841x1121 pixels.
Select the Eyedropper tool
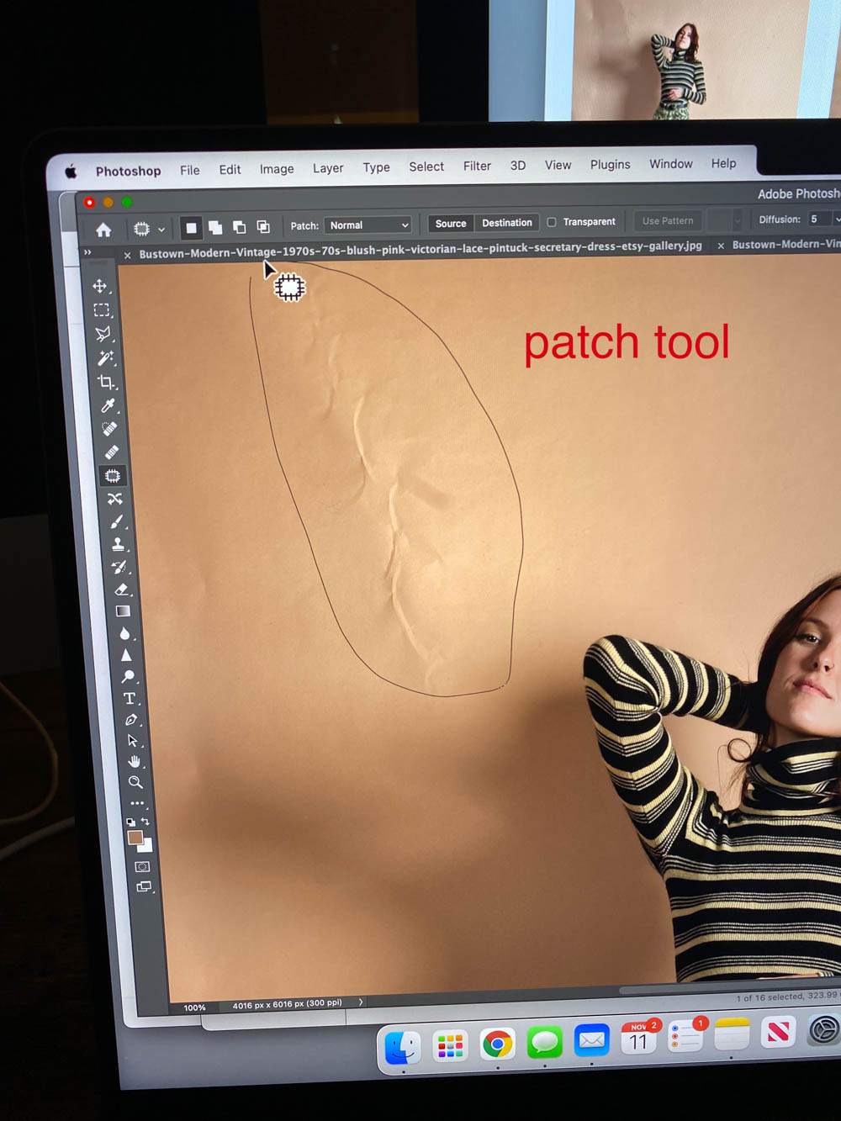107,406
